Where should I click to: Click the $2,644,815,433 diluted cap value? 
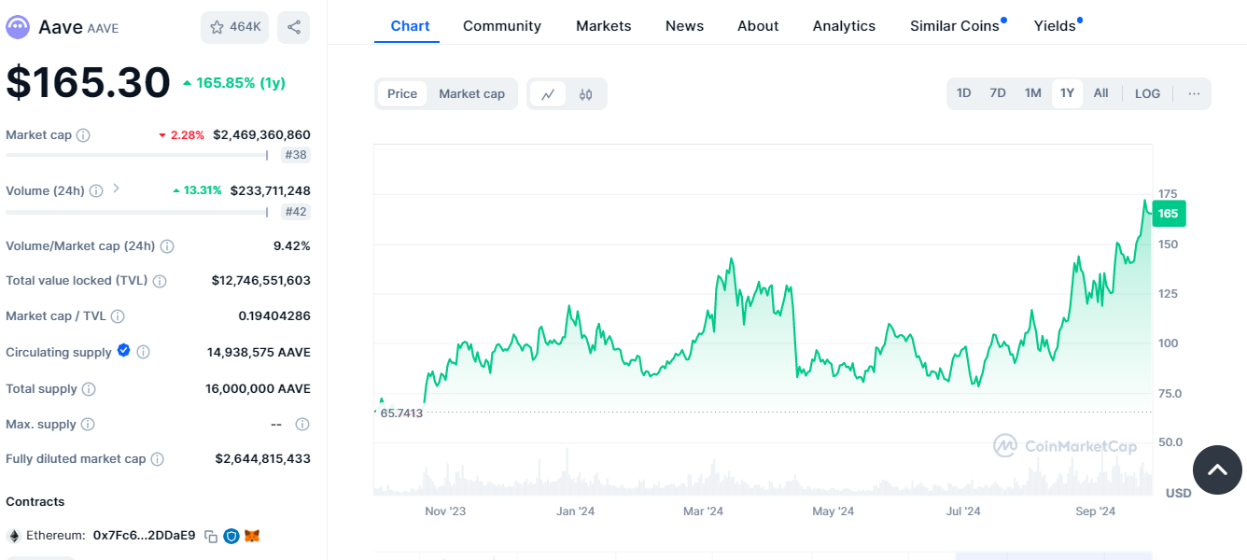(x=263, y=459)
